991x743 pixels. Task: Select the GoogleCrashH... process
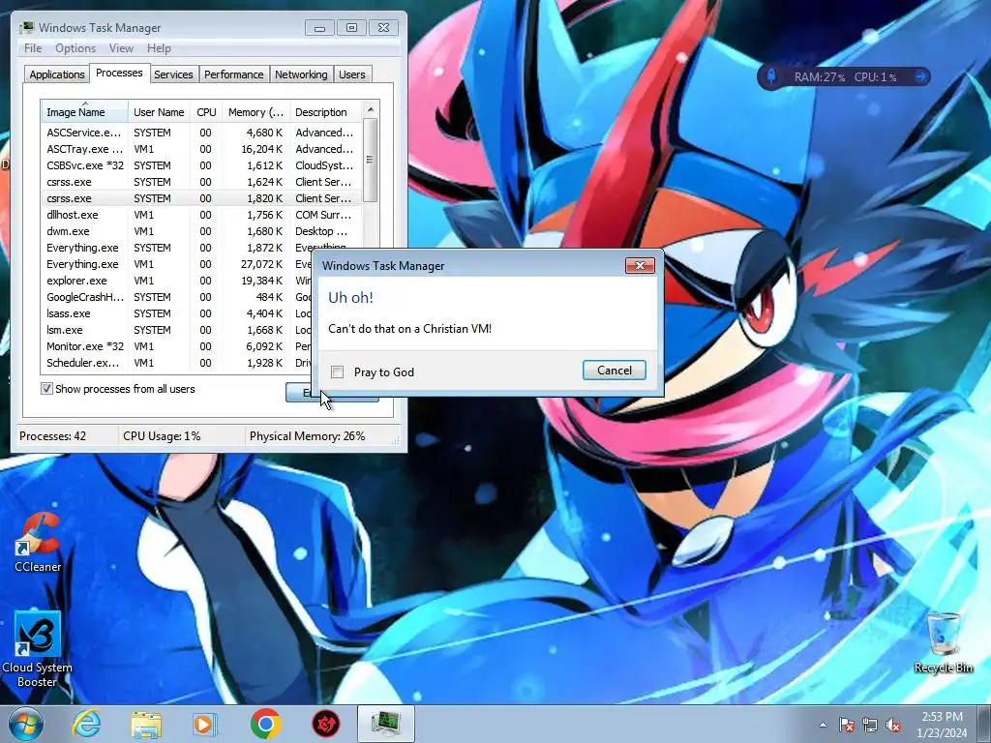click(177, 297)
